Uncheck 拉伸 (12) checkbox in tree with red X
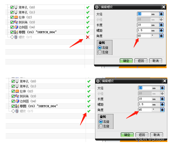This screenshot has width=170, height=145. click(12, 17)
